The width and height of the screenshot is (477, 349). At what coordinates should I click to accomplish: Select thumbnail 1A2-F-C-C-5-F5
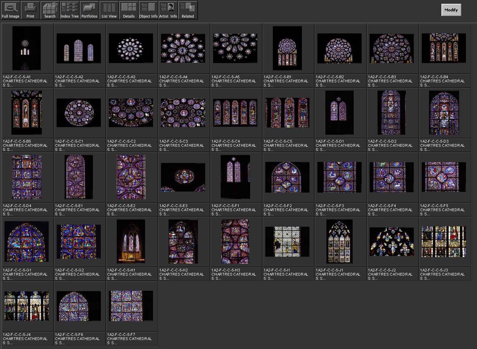444,177
